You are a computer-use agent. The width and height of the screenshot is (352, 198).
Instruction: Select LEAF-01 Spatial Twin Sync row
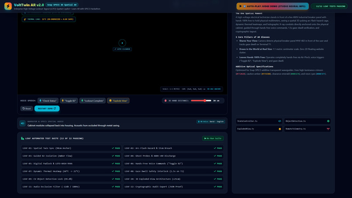point(71,148)
